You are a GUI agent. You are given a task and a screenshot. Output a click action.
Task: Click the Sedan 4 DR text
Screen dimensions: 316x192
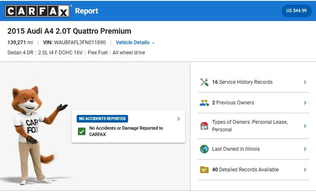pos(20,53)
